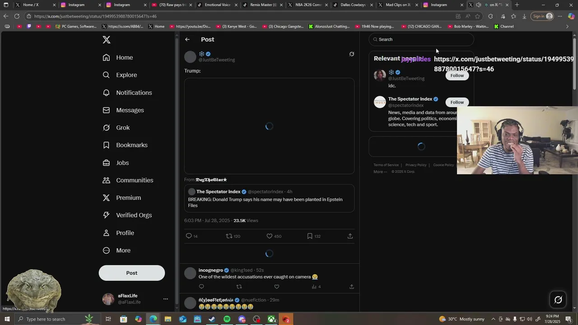The width and height of the screenshot is (578, 325).
Task: Open a new browser tab
Action: coord(517,5)
